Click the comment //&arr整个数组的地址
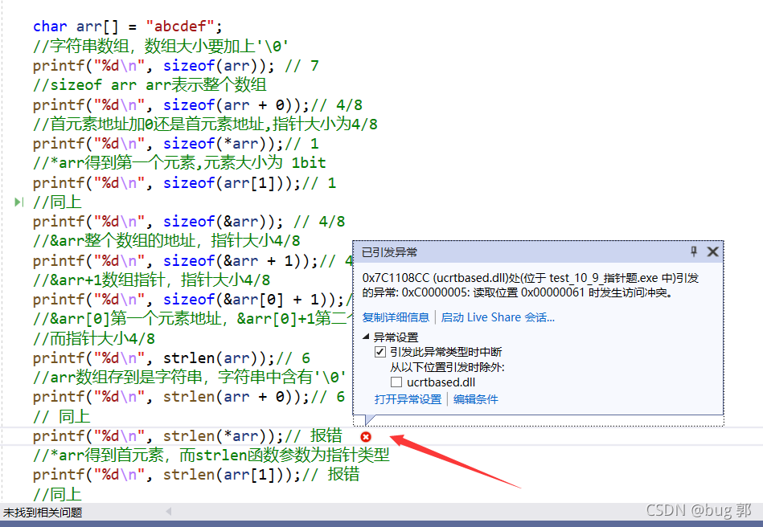This screenshot has width=763, height=527. pos(166,241)
